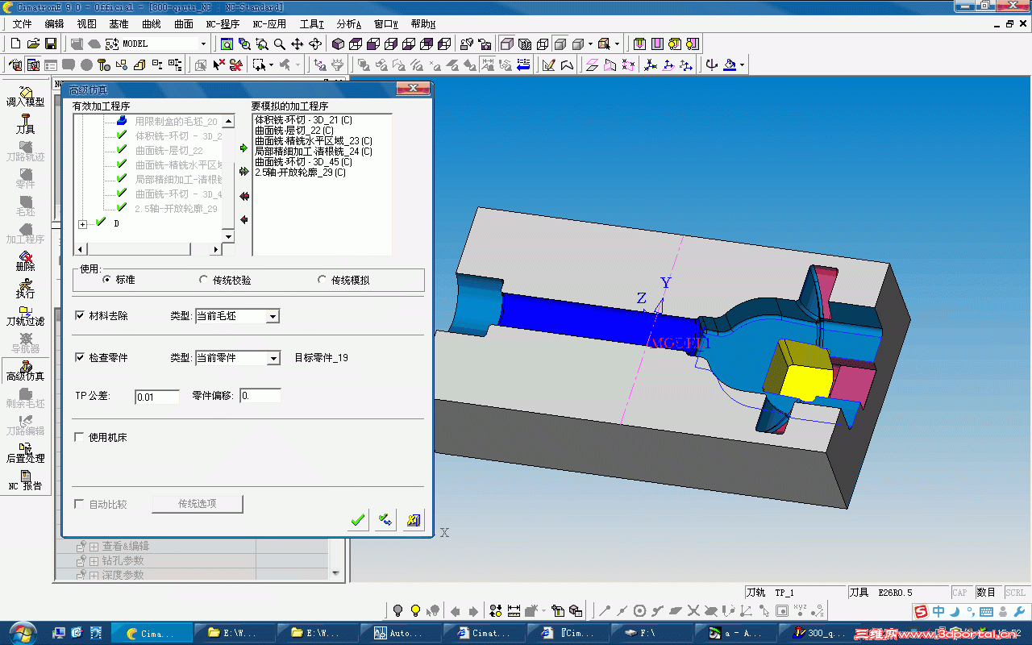The image size is (1032, 645).
Task: Click the add-all double green arrow
Action: 243,172
